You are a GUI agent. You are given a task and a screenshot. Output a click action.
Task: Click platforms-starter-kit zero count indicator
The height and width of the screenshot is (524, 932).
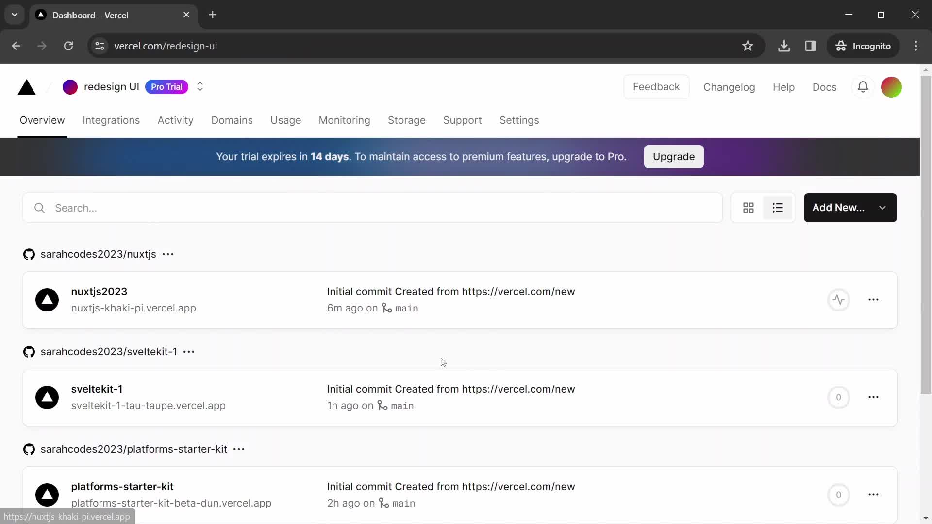click(x=838, y=495)
